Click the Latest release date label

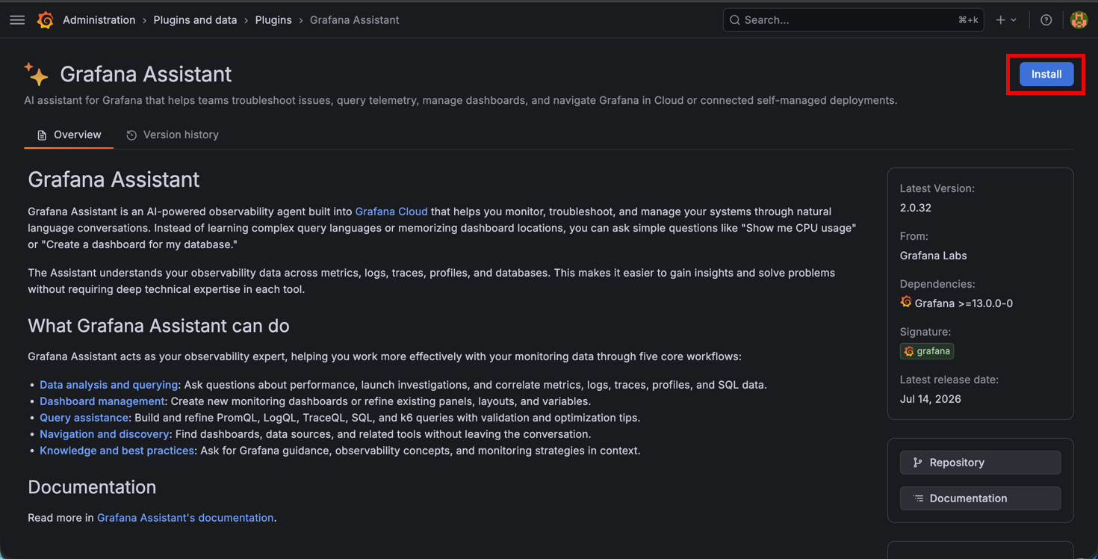click(x=949, y=380)
